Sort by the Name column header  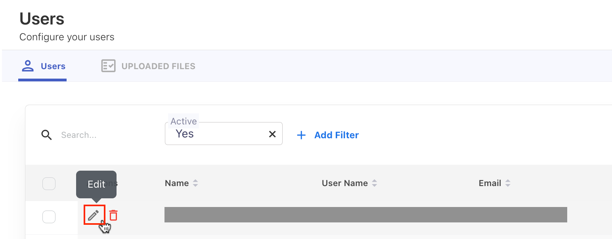(177, 183)
